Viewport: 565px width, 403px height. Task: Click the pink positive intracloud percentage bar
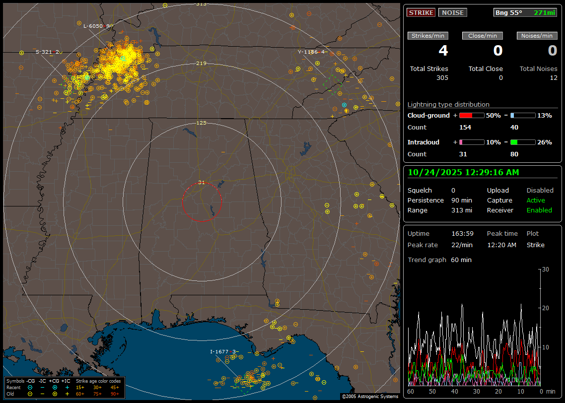471,142
